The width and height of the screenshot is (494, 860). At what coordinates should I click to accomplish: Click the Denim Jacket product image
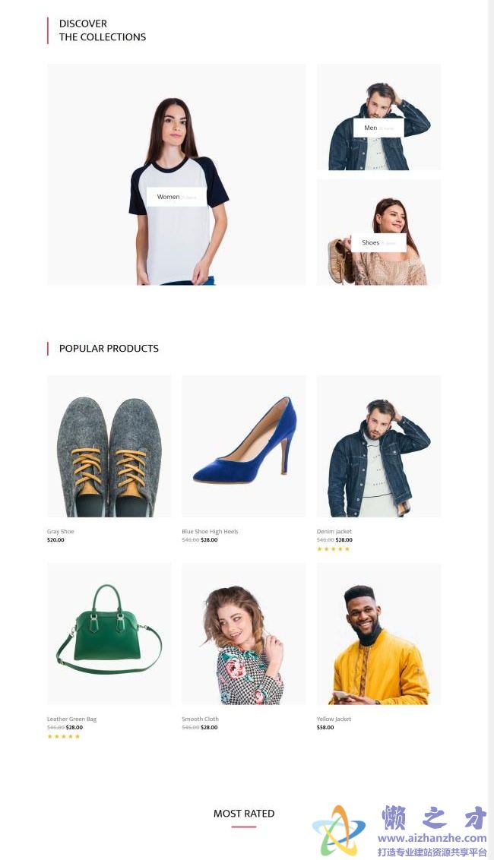[378, 447]
